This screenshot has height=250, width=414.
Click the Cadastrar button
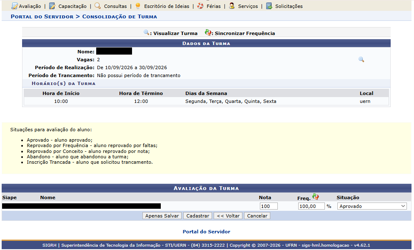[198, 216]
